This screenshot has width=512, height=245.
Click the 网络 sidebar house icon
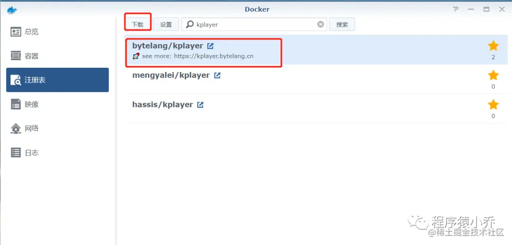[16, 128]
